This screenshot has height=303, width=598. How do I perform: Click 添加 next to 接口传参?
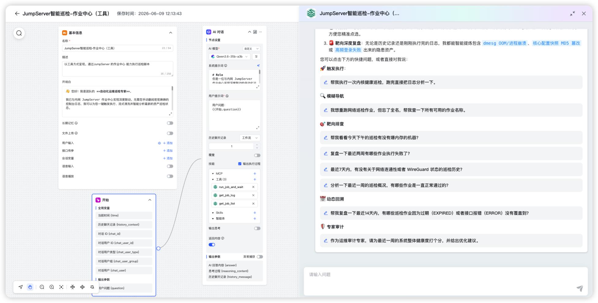[168, 150]
